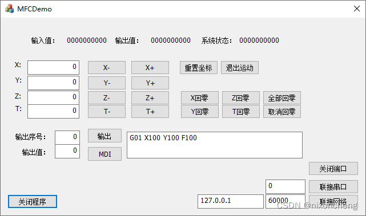Screen dimensions: 366x216
Task: Focus the T coordinate input field
Action: pyautogui.click(x=54, y=111)
